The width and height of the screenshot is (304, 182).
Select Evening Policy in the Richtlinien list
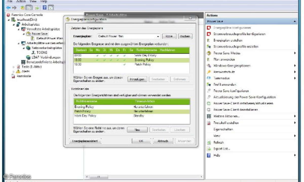point(131,107)
